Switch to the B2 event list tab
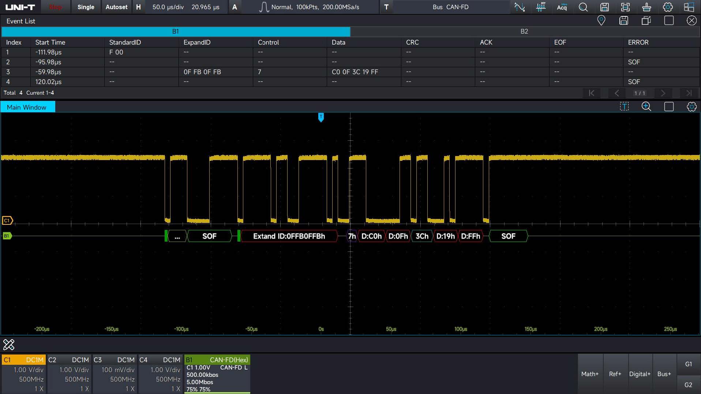The width and height of the screenshot is (701, 394). pos(524,31)
